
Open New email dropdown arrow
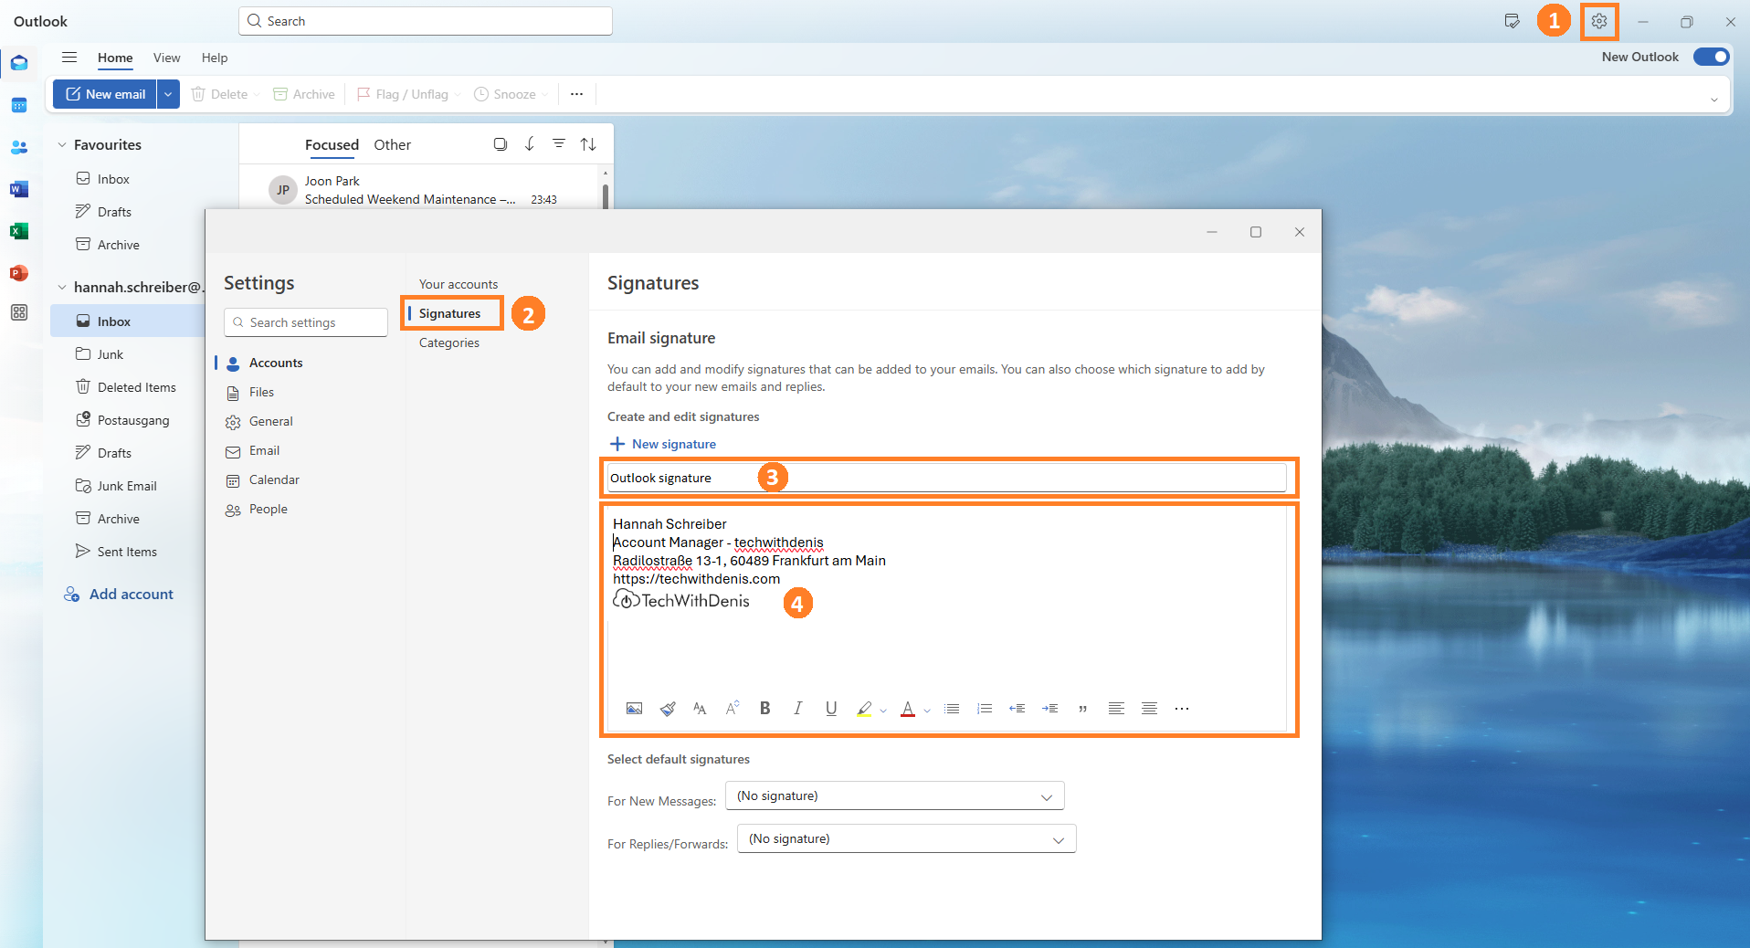tap(168, 94)
